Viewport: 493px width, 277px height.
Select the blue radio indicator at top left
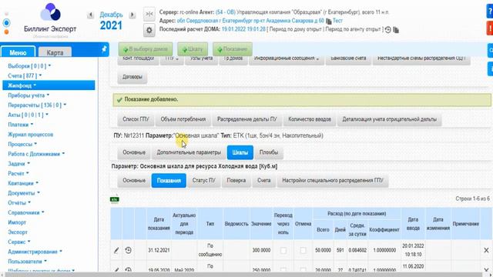coord(6,23)
